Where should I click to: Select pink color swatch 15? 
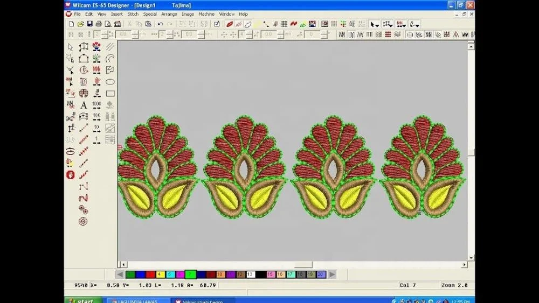pos(271,274)
